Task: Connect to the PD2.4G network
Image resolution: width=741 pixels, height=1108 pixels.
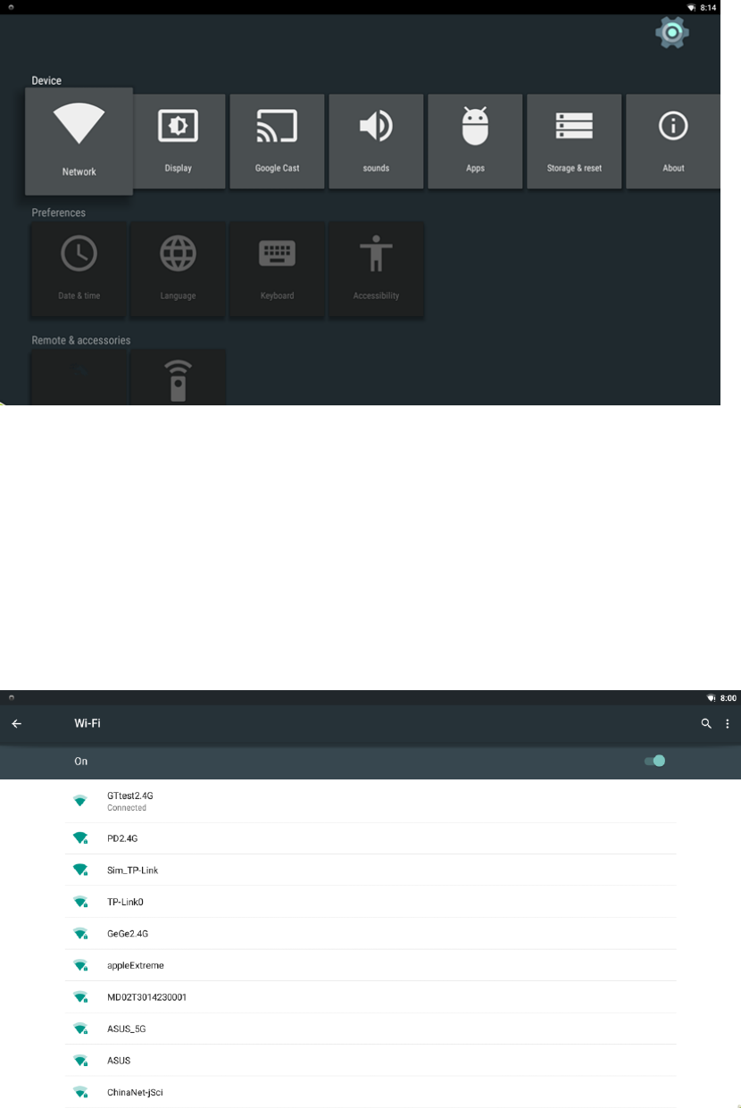Action: pyautogui.click(x=370, y=838)
